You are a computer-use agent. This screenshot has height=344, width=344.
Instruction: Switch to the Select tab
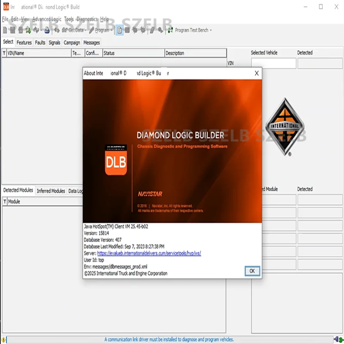[x=8, y=42]
